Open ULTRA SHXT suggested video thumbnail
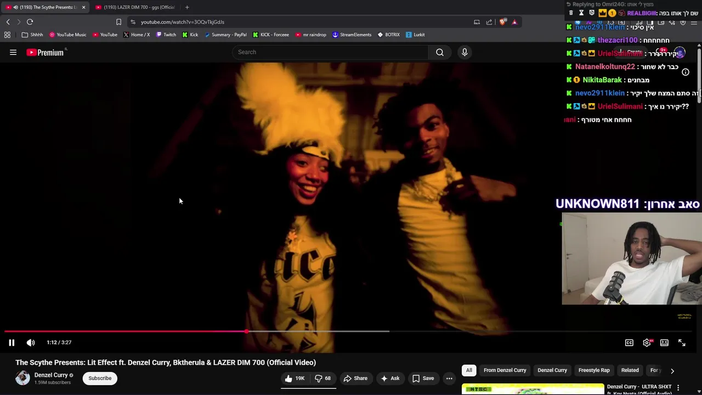702x395 pixels. (x=533, y=390)
